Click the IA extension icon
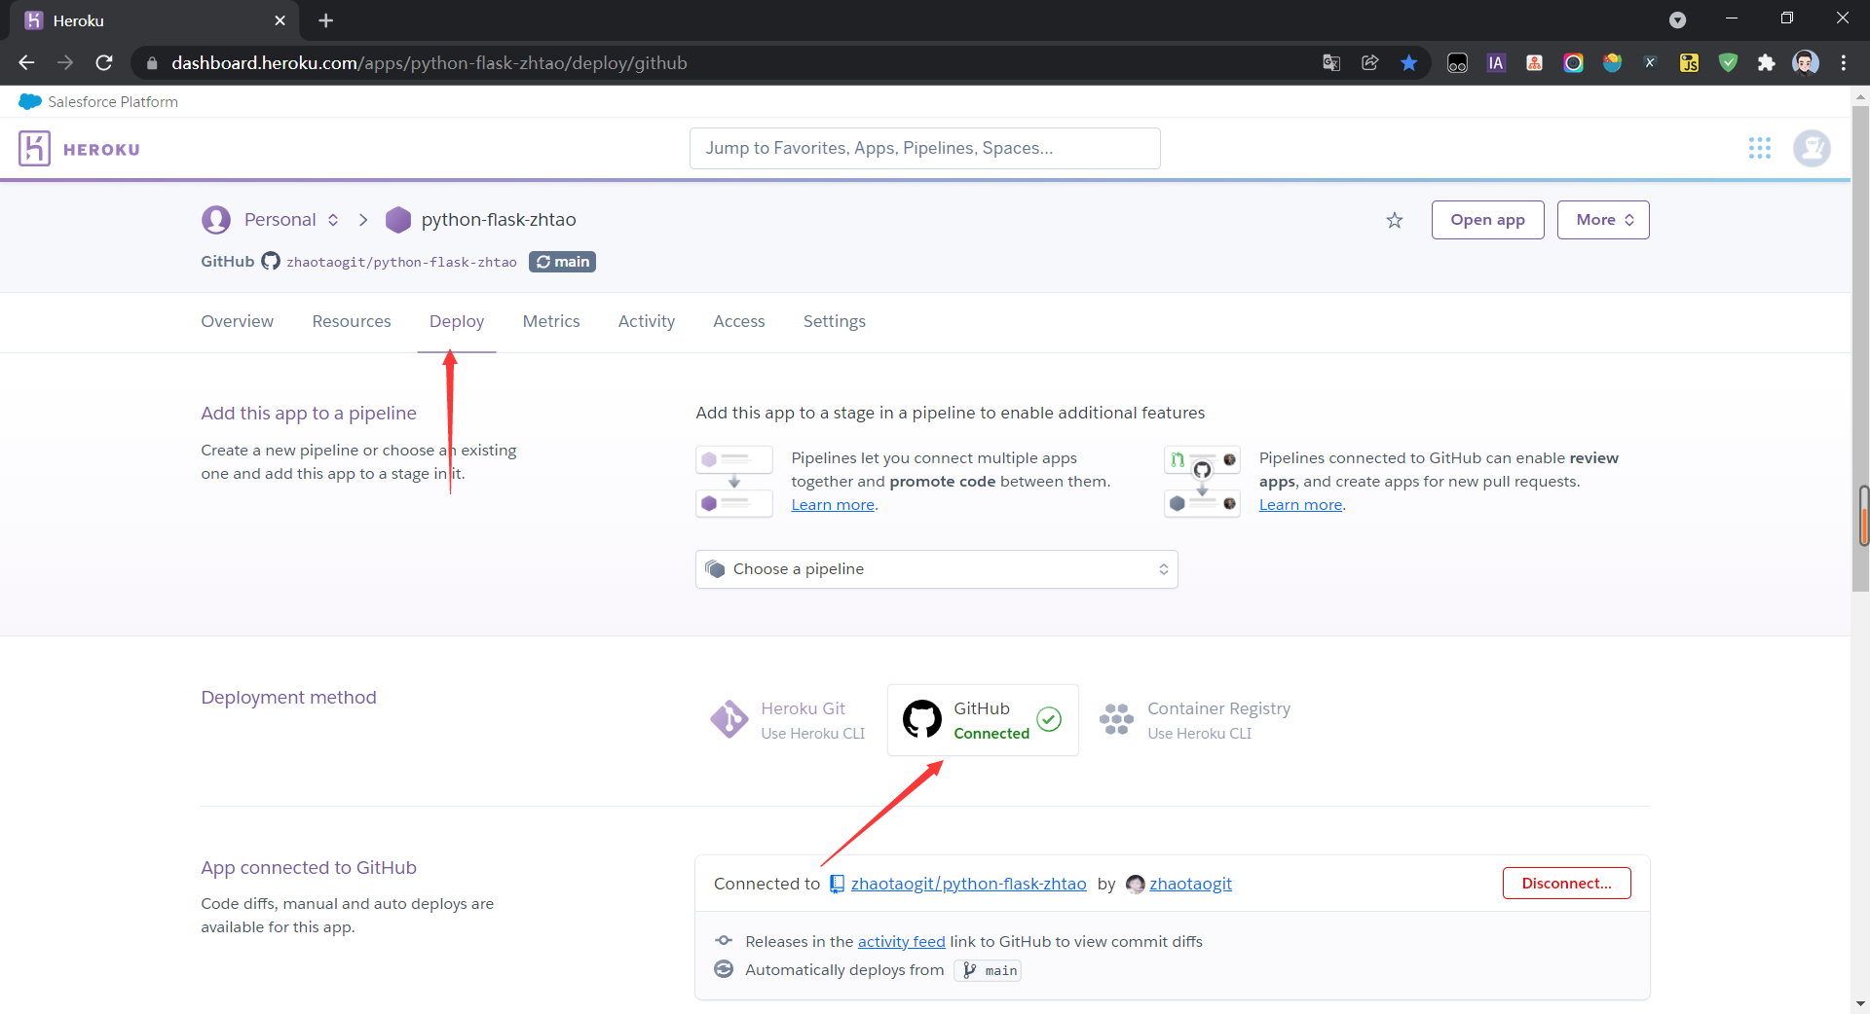 pos(1496,62)
